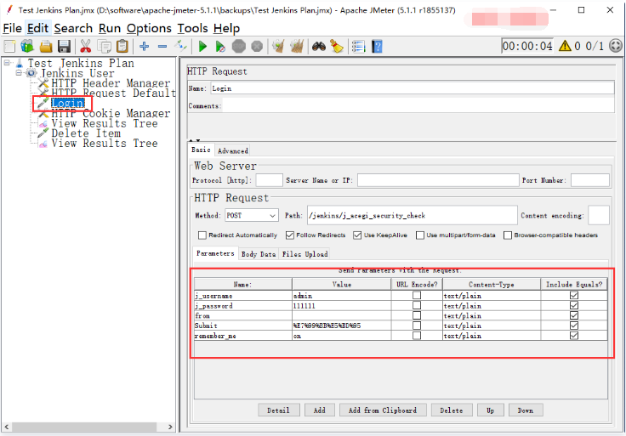Toggle Use multipart/form-data checkbox
The width and height of the screenshot is (626, 436).
pyautogui.click(x=420, y=235)
